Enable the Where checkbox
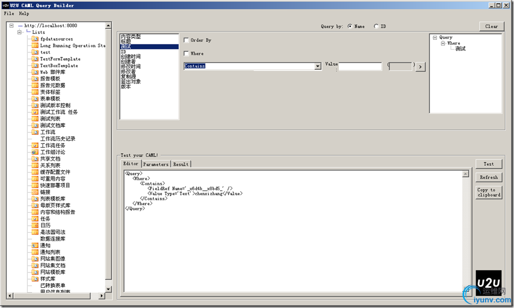Screen dimensions: 514x308 coord(186,53)
